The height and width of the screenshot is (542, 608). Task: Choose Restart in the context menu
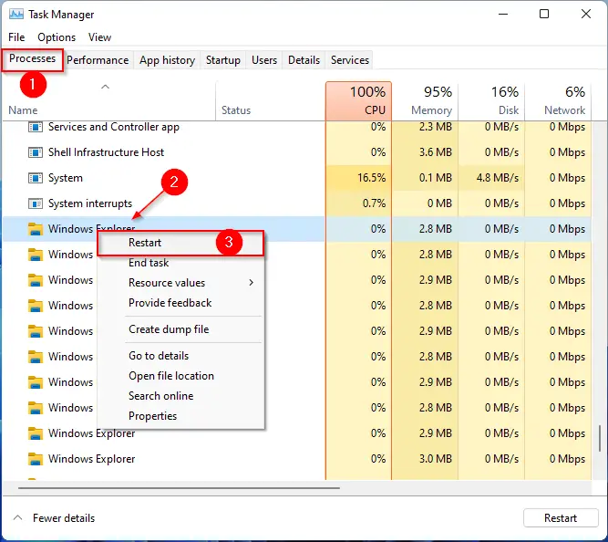(180, 243)
